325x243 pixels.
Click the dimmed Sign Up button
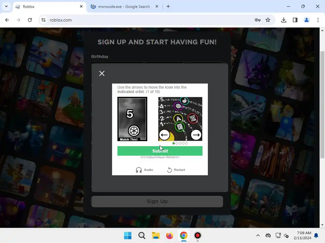tap(157, 202)
